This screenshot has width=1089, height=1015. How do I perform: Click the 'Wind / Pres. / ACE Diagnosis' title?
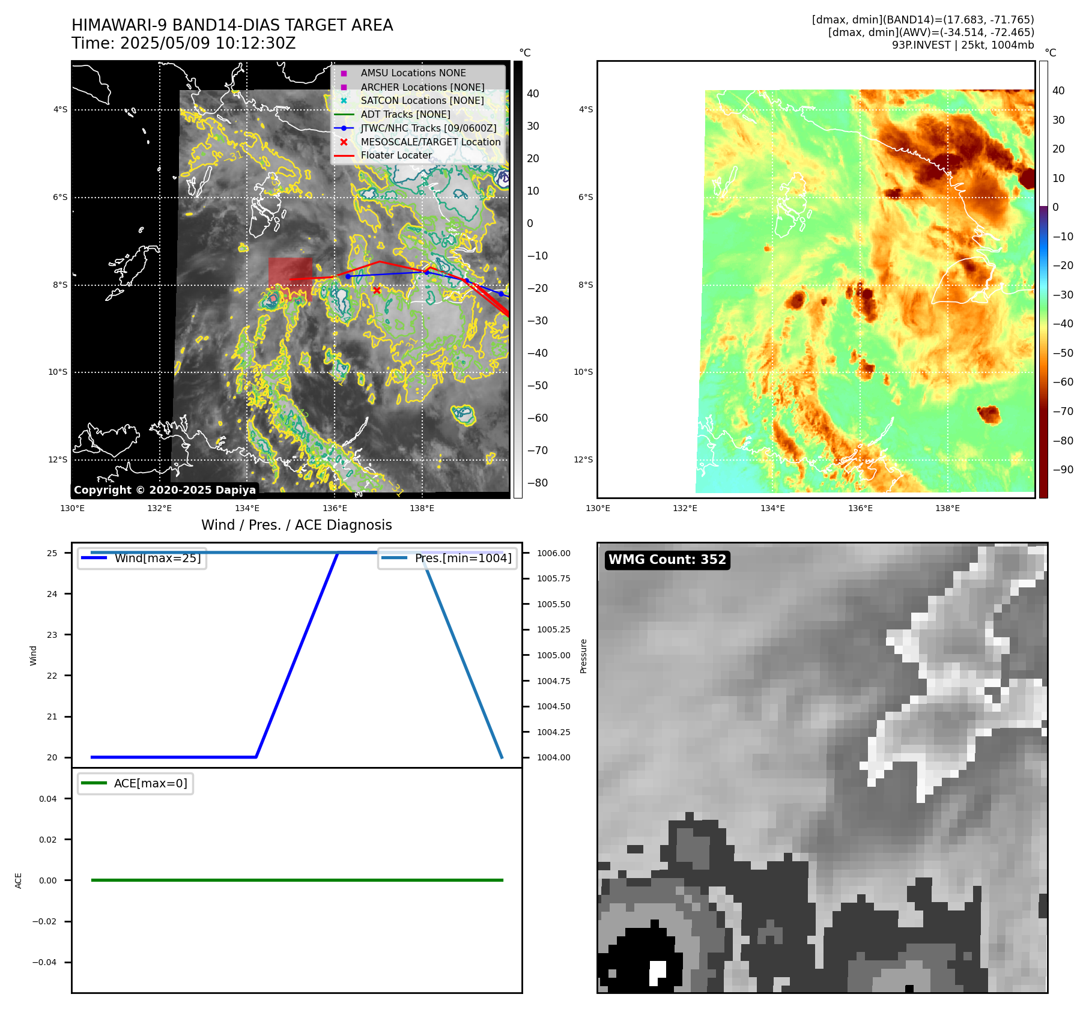coord(297,526)
